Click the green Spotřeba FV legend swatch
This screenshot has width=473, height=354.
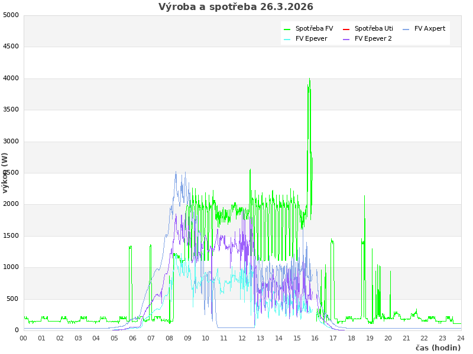coord(287,29)
